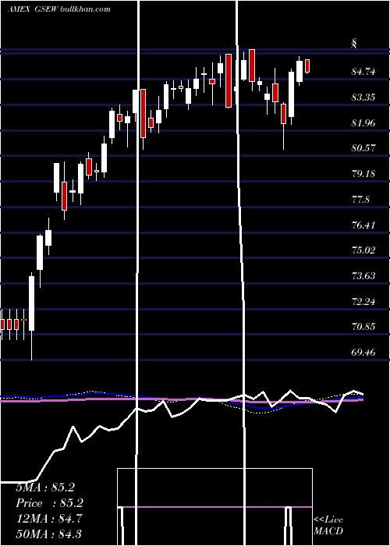The image size is (390, 546).
Task: Click the 5MA : 85.2 readout
Action: click(45, 487)
